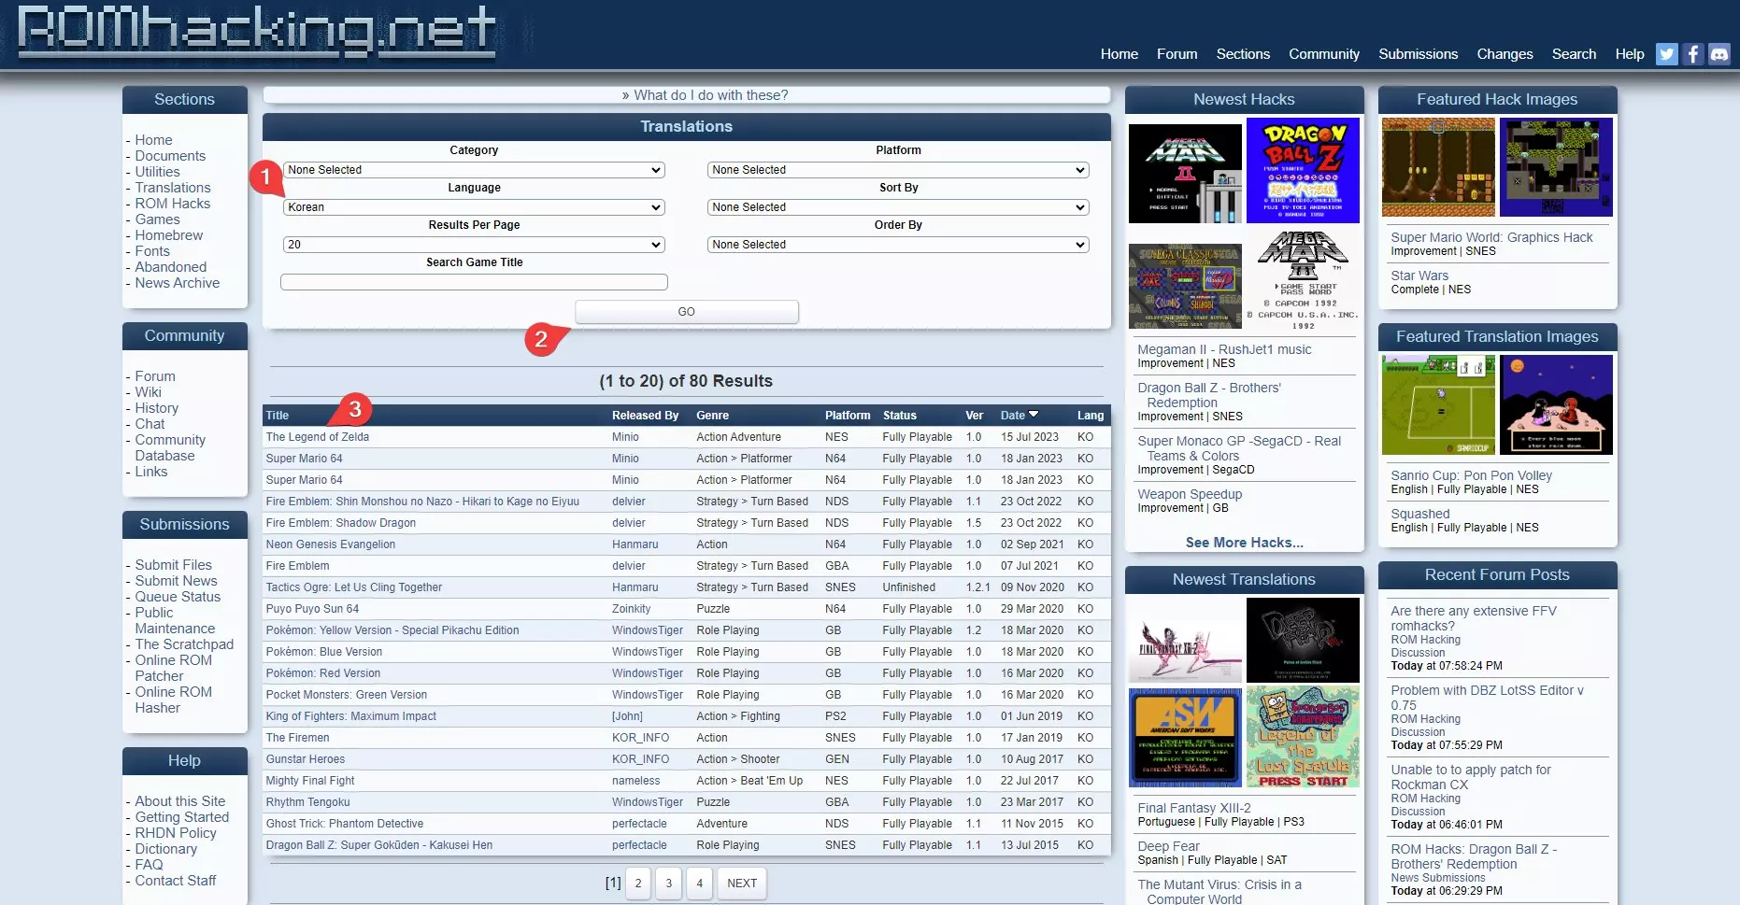
Task: Open ROM Hacks in Sections sidebar
Action: pyautogui.click(x=173, y=204)
